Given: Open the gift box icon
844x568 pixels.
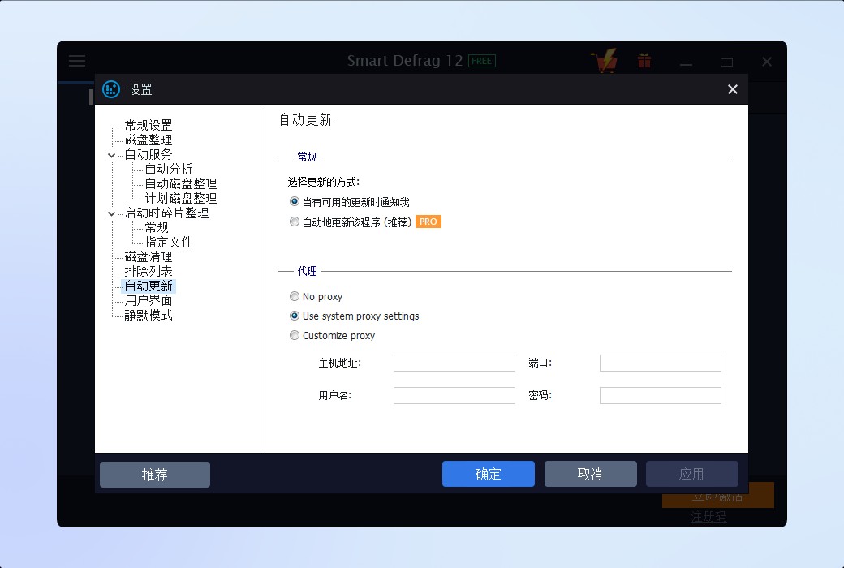Looking at the screenshot, I should point(644,61).
